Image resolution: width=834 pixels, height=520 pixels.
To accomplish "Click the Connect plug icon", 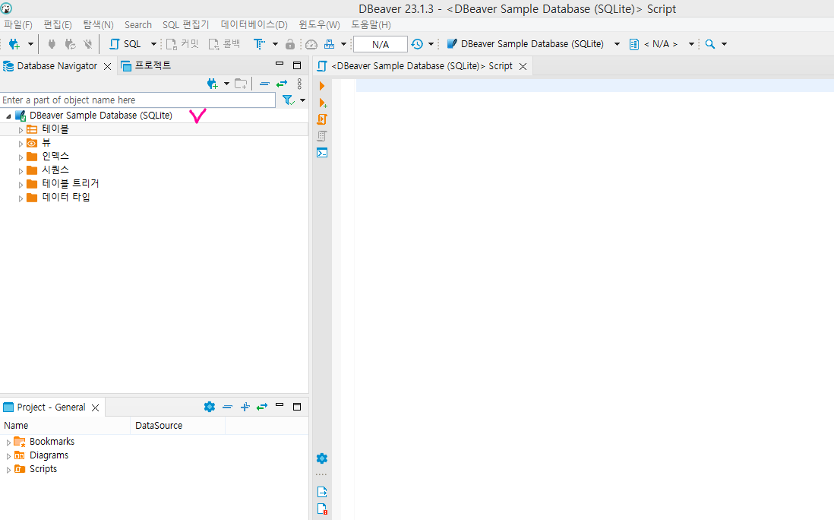I will (x=52, y=44).
